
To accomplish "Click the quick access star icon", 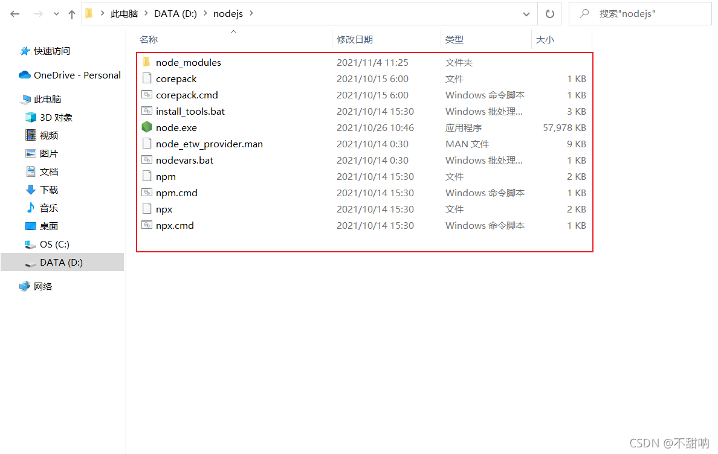I will point(25,51).
